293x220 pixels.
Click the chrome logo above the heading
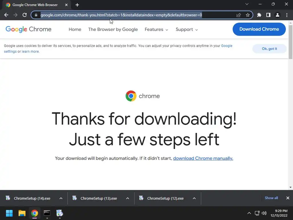(142, 96)
